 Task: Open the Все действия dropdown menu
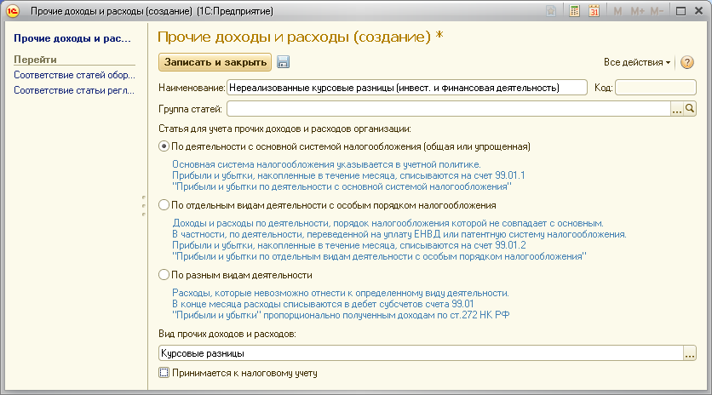click(637, 62)
